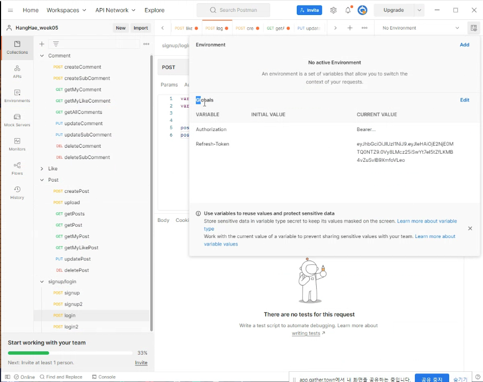483x382 pixels.
Task: Click the collections filter icon
Action: point(56,44)
